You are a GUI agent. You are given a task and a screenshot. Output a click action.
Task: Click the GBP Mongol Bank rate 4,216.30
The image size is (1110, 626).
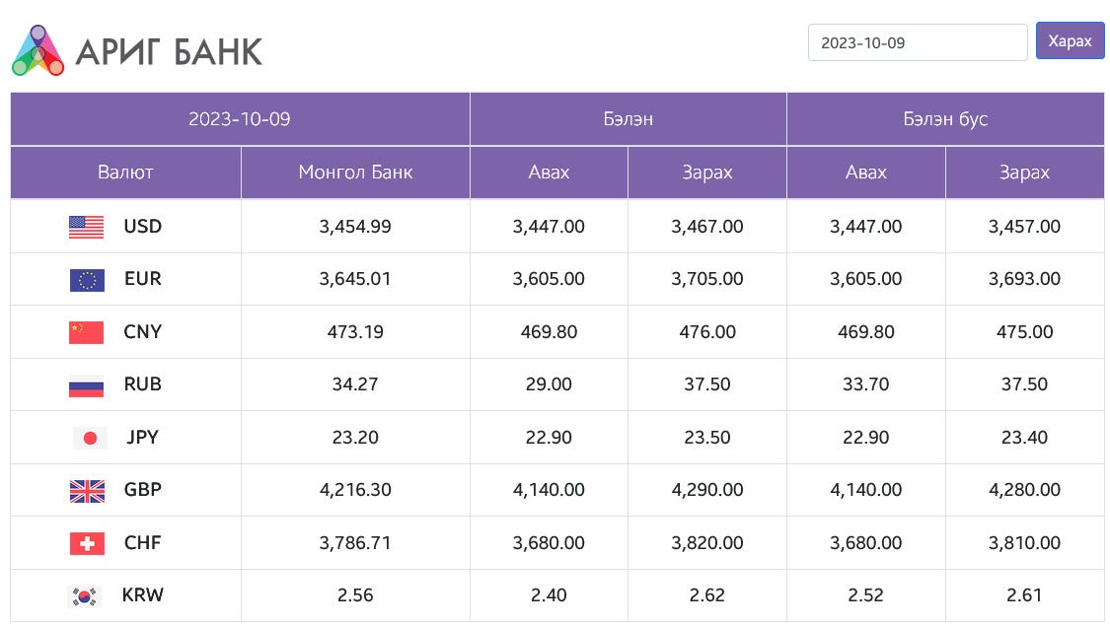(355, 490)
